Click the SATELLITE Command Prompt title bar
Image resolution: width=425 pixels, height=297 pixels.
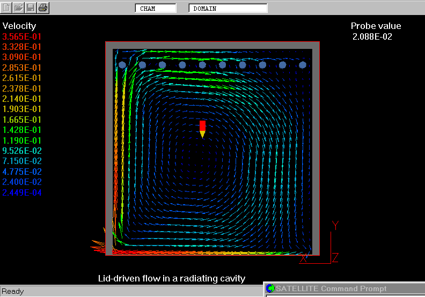[x=343, y=289]
